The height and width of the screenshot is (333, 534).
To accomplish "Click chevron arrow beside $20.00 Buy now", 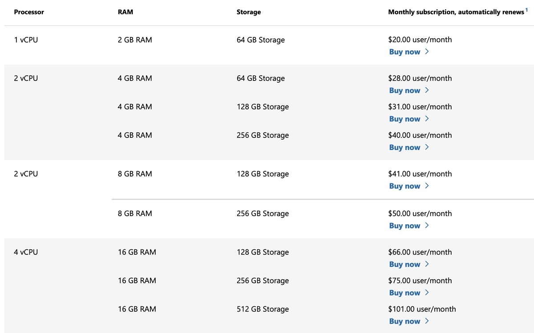I will coord(427,52).
